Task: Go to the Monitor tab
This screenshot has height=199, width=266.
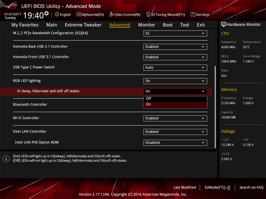Action: [x=147, y=25]
